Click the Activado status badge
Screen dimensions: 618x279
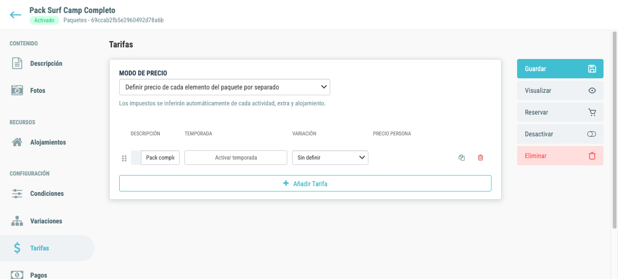click(x=44, y=20)
